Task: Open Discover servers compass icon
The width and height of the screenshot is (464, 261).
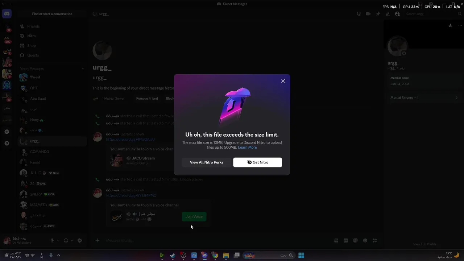Action: tap(7, 143)
